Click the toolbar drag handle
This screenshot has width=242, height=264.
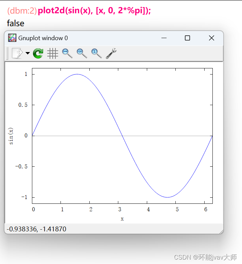pyautogui.click(x=7, y=53)
